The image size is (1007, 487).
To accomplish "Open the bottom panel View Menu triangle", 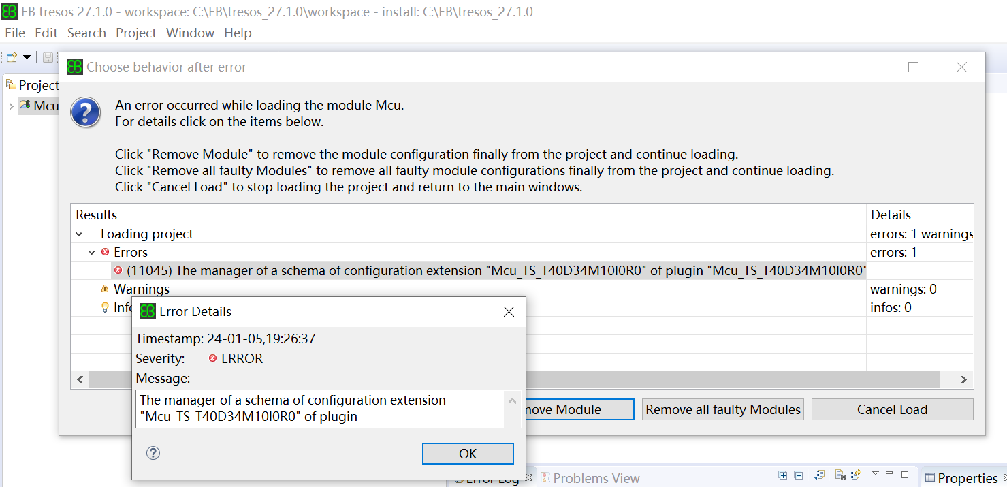I will [875, 473].
